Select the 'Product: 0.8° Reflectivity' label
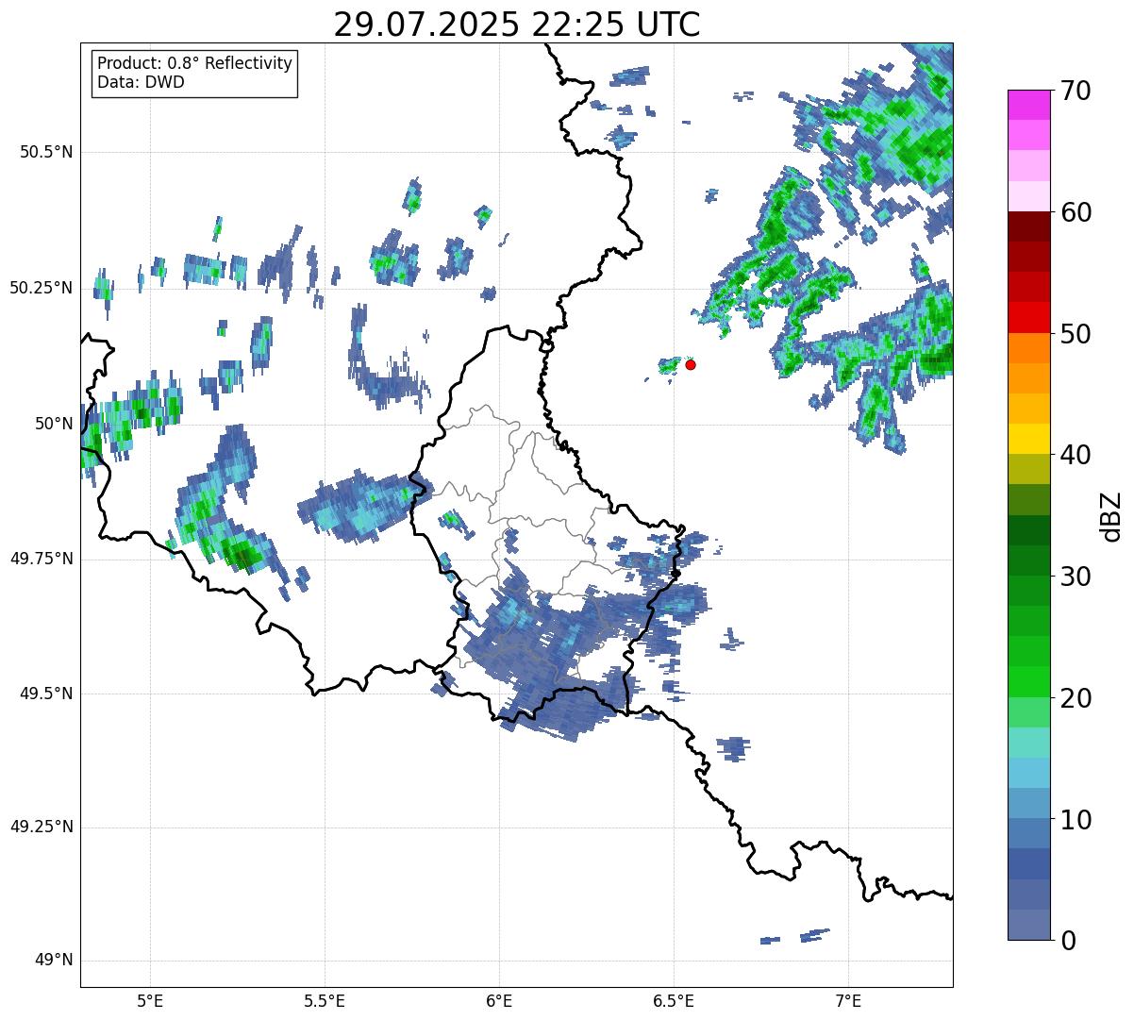Screen dimensions: 1134x1020 (195, 63)
